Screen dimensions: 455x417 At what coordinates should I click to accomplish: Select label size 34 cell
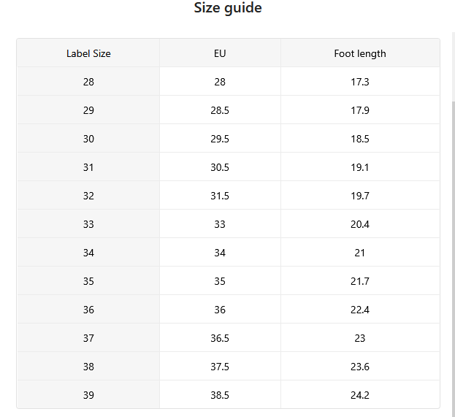pos(88,253)
